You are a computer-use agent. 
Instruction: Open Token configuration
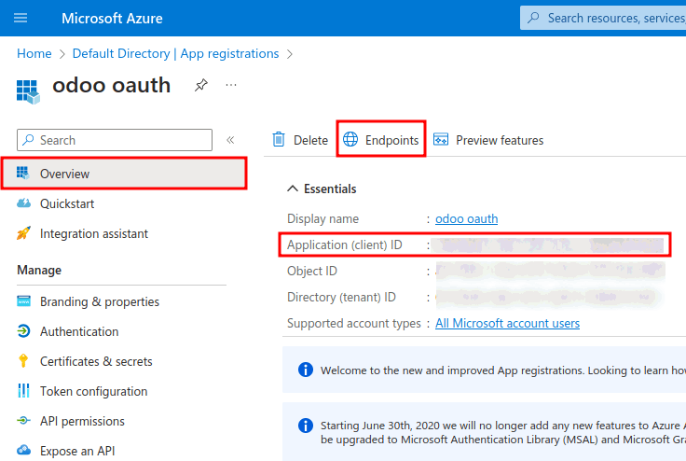(x=93, y=391)
